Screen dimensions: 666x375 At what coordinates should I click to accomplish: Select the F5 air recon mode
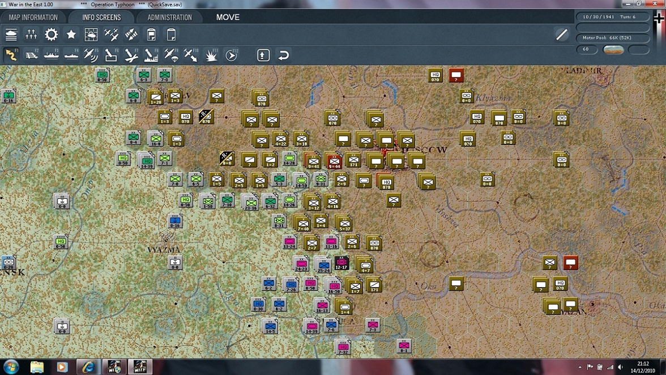tap(91, 55)
